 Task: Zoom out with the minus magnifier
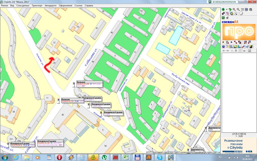pos(238,10)
